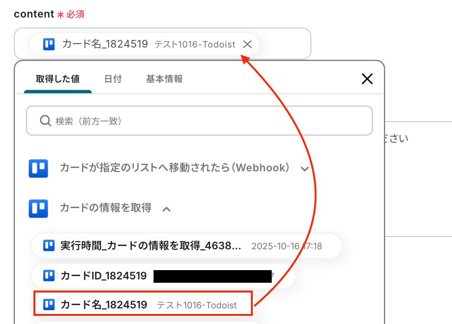Click the カードの情報を取得 section heading

106,208
